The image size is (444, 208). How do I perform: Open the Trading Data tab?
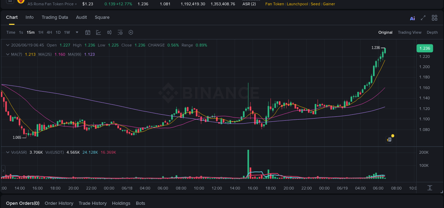coord(55,17)
